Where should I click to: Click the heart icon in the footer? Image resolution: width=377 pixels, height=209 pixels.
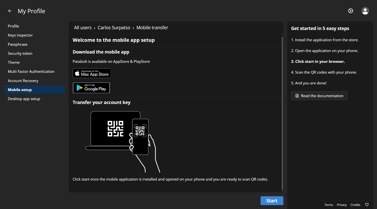[367, 205]
